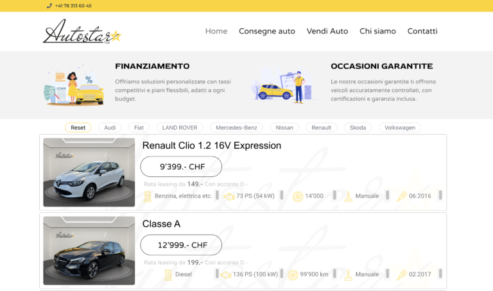The image size is (493, 291).
Task: Click the phone icon in top bar
Action: pyautogui.click(x=49, y=6)
